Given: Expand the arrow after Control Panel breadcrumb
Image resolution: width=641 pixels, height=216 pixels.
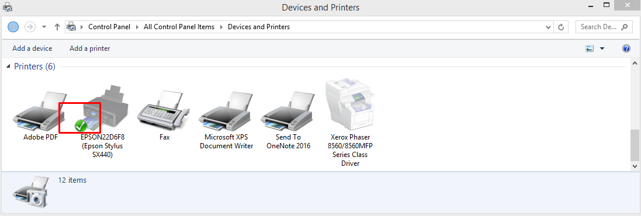Looking at the screenshot, I should 137,27.
